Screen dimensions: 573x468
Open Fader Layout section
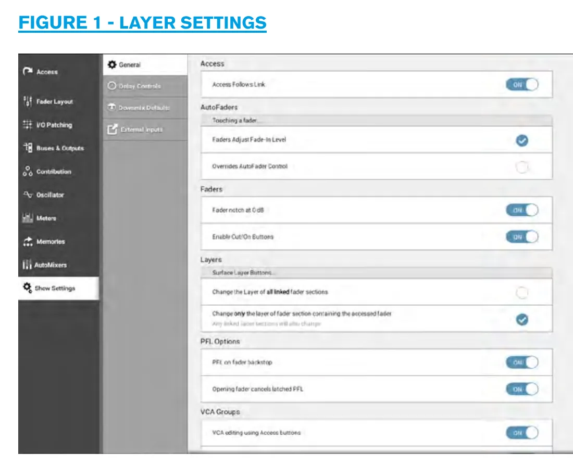(58, 101)
